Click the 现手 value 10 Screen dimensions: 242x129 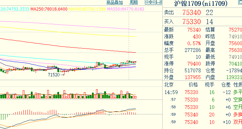coord(198,57)
